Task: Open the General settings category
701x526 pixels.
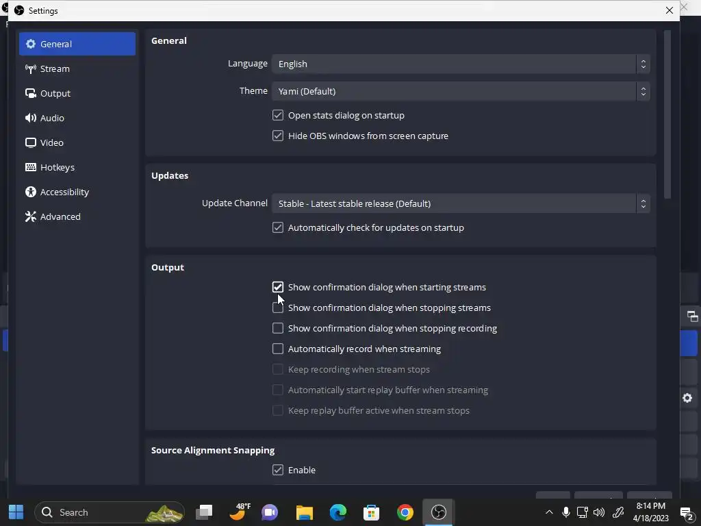Action: coord(77,44)
